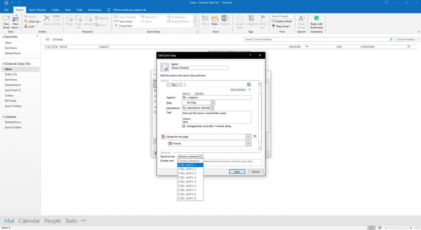Open the Filter Email dropdown

(282, 26)
